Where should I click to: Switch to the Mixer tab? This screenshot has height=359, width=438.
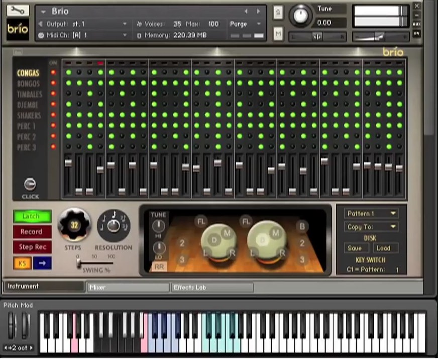click(128, 287)
